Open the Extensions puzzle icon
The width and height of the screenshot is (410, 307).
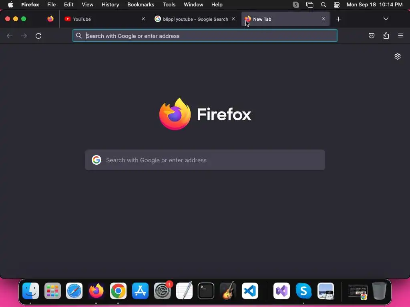pyautogui.click(x=386, y=36)
